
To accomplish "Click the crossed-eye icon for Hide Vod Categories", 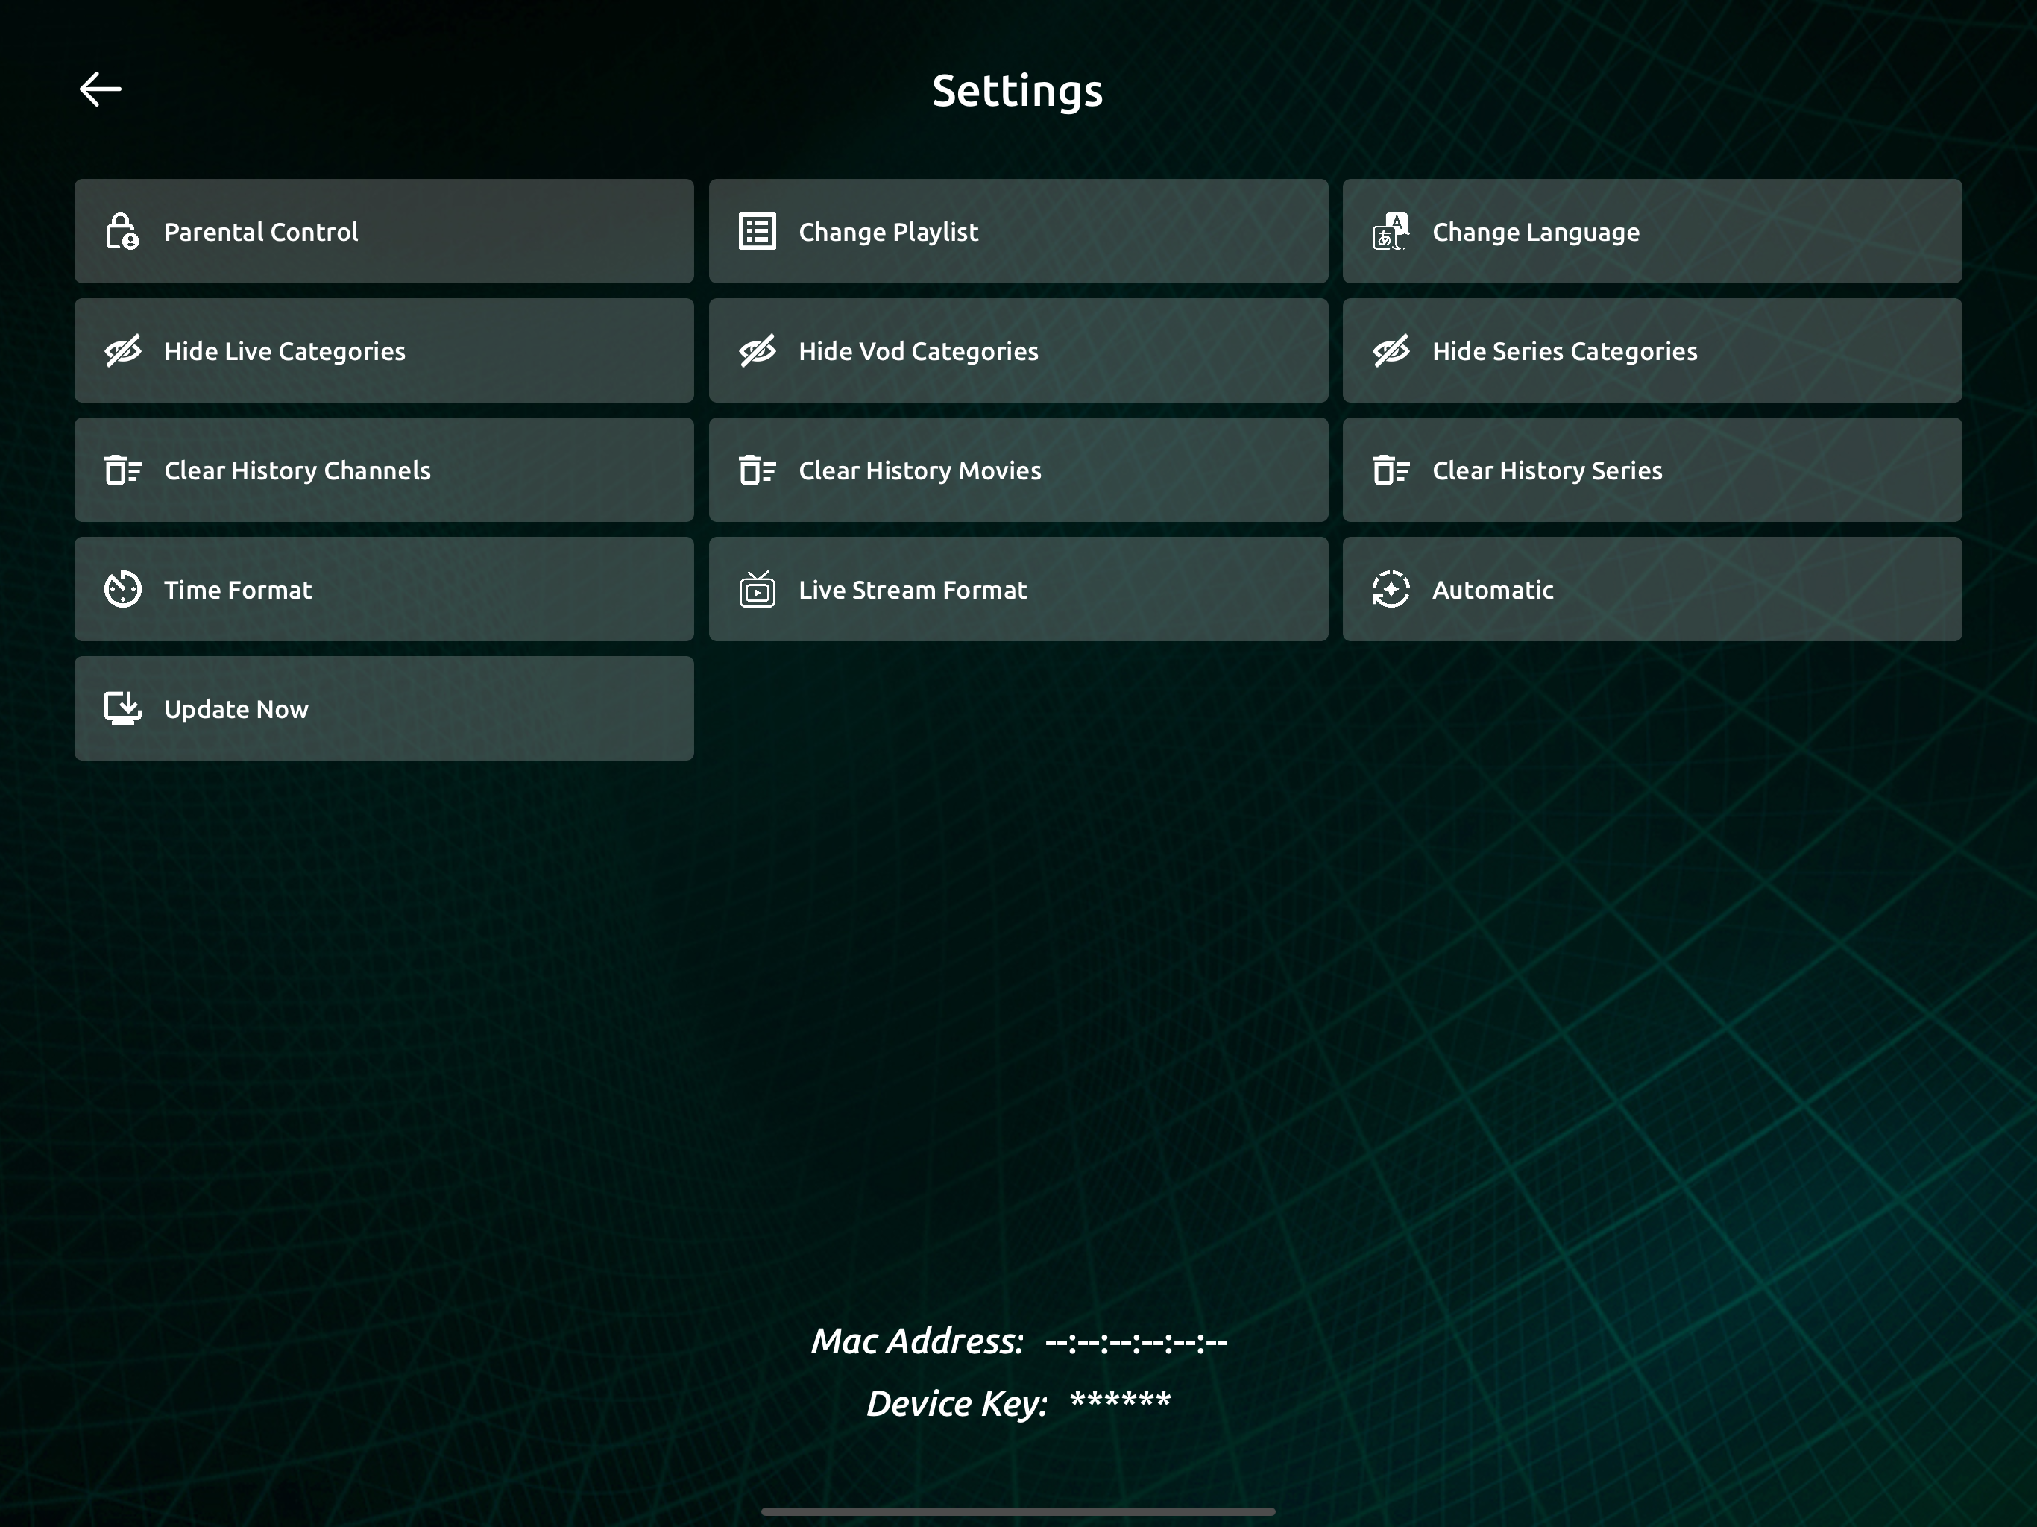I will click(x=757, y=351).
